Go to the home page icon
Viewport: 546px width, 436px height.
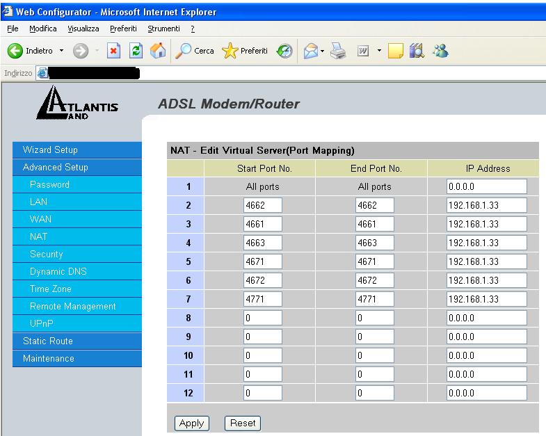click(x=158, y=51)
